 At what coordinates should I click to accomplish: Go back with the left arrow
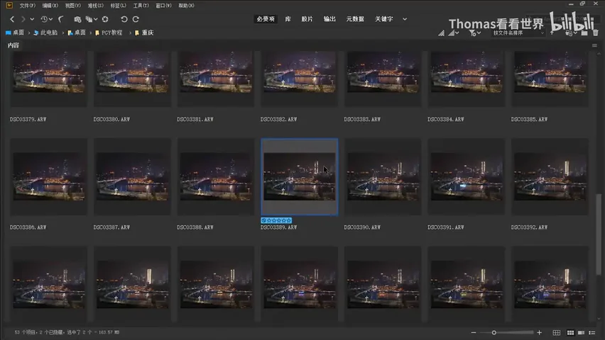[x=12, y=19]
